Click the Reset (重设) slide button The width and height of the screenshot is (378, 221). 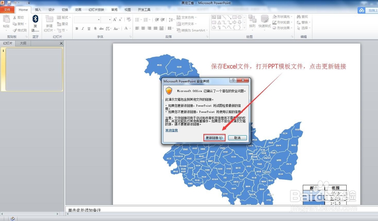coord(63,24)
